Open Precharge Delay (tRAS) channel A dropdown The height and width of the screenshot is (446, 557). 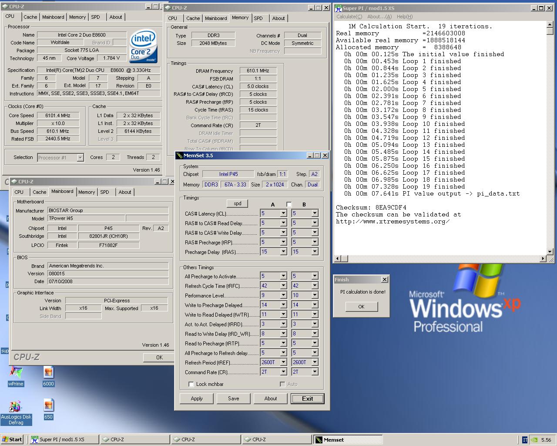tap(283, 252)
